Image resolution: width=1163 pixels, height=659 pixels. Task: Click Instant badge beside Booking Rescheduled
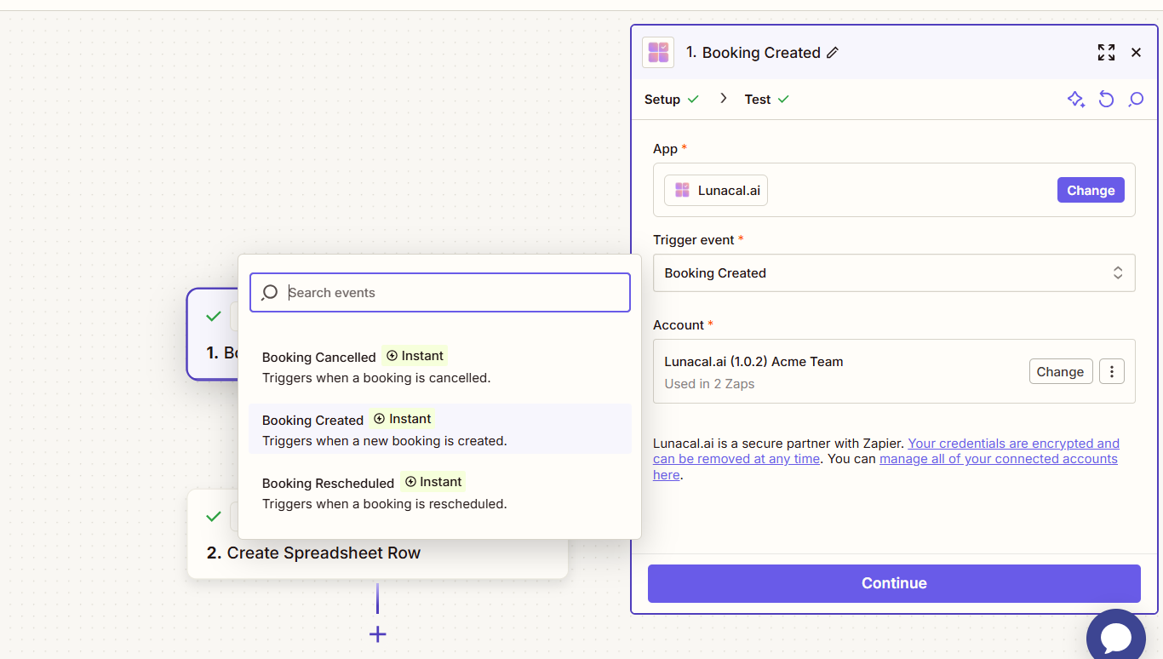pyautogui.click(x=433, y=482)
